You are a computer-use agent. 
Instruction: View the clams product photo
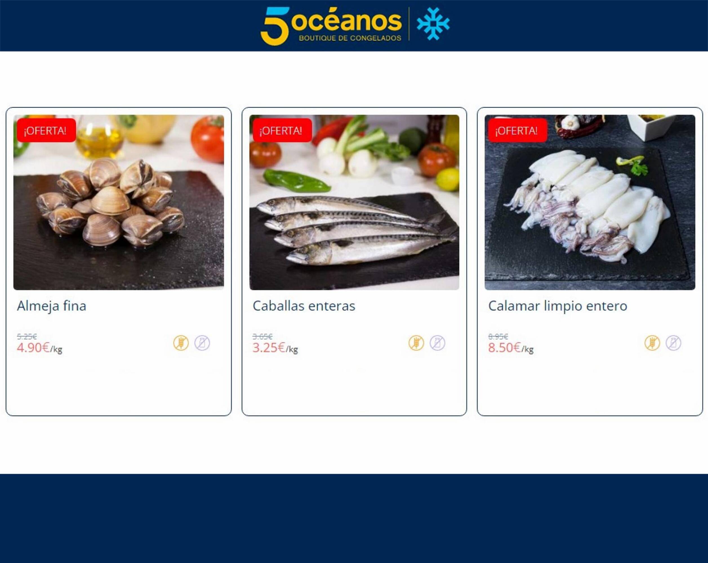pos(119,202)
